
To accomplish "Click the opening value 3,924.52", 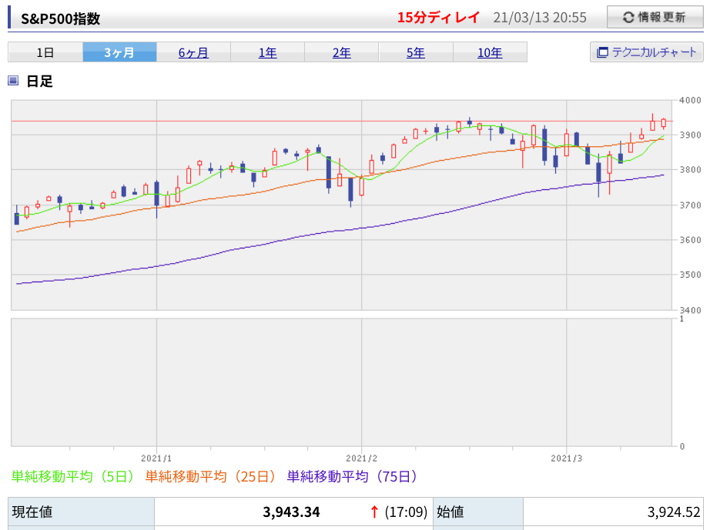I will tap(674, 512).
